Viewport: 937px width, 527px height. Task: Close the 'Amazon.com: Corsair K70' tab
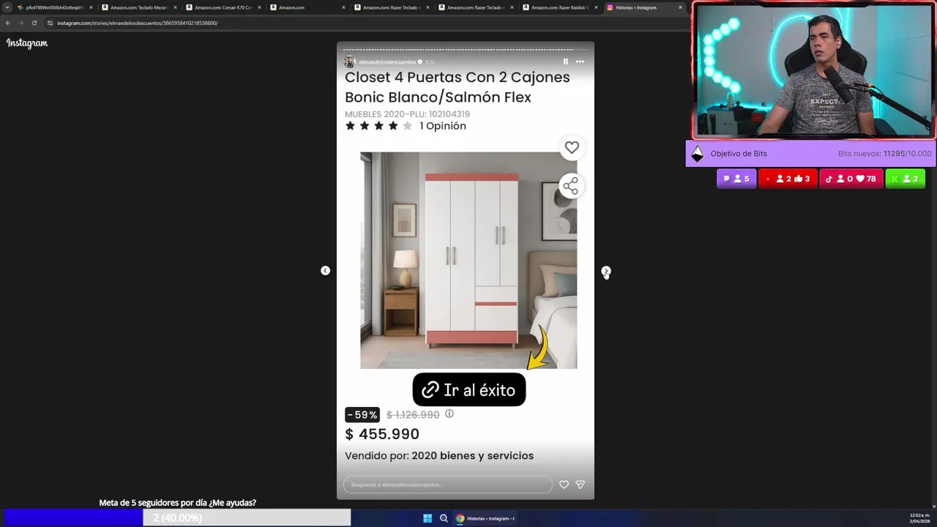coord(259,7)
